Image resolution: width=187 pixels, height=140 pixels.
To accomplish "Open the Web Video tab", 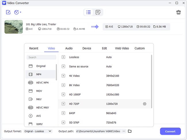I will [122, 48].
